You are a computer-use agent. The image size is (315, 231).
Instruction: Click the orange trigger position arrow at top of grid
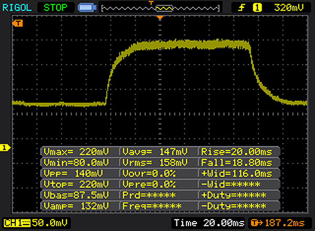pyautogui.click(x=160, y=18)
